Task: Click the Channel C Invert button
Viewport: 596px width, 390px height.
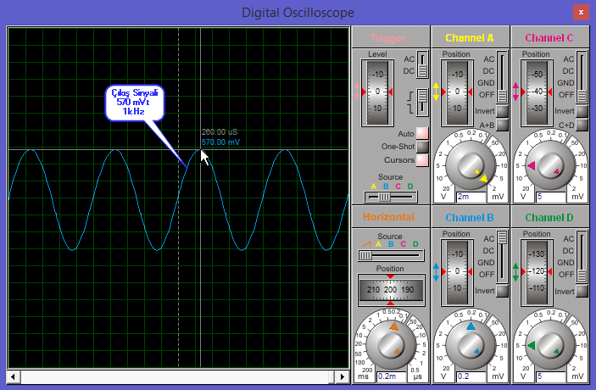Action: coord(582,111)
